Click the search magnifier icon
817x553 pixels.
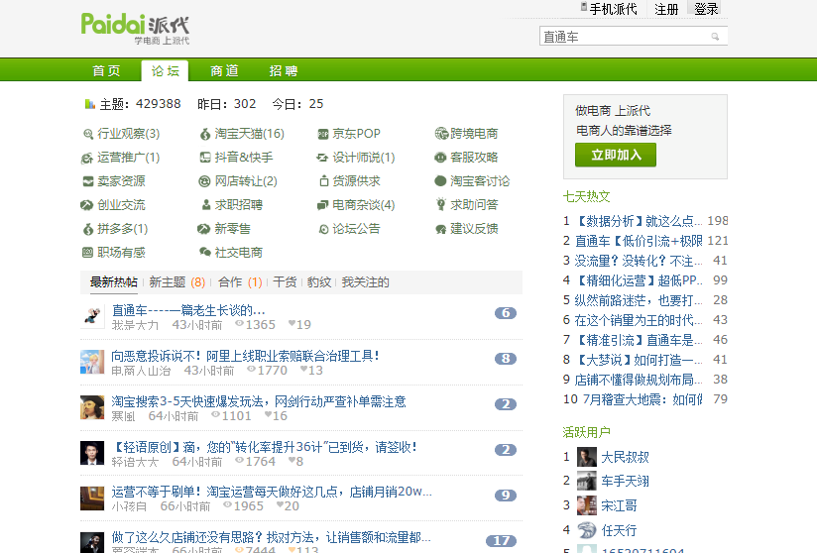(x=715, y=37)
